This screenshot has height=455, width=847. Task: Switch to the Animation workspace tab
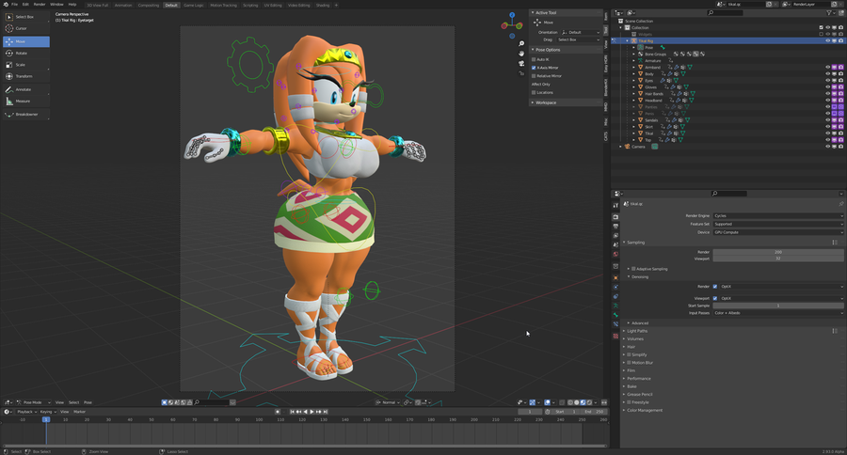(123, 5)
